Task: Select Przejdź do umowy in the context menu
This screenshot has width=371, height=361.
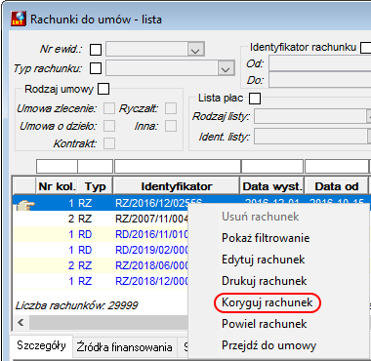Action: (x=268, y=345)
